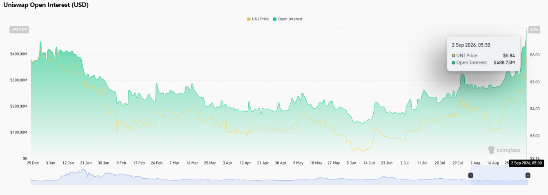Click the '2 Jul' date label

tap(404, 163)
